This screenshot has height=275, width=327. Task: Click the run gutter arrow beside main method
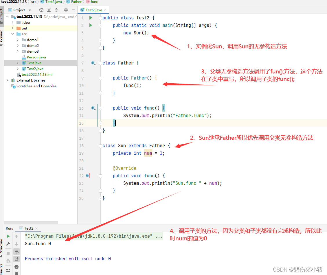click(91, 25)
